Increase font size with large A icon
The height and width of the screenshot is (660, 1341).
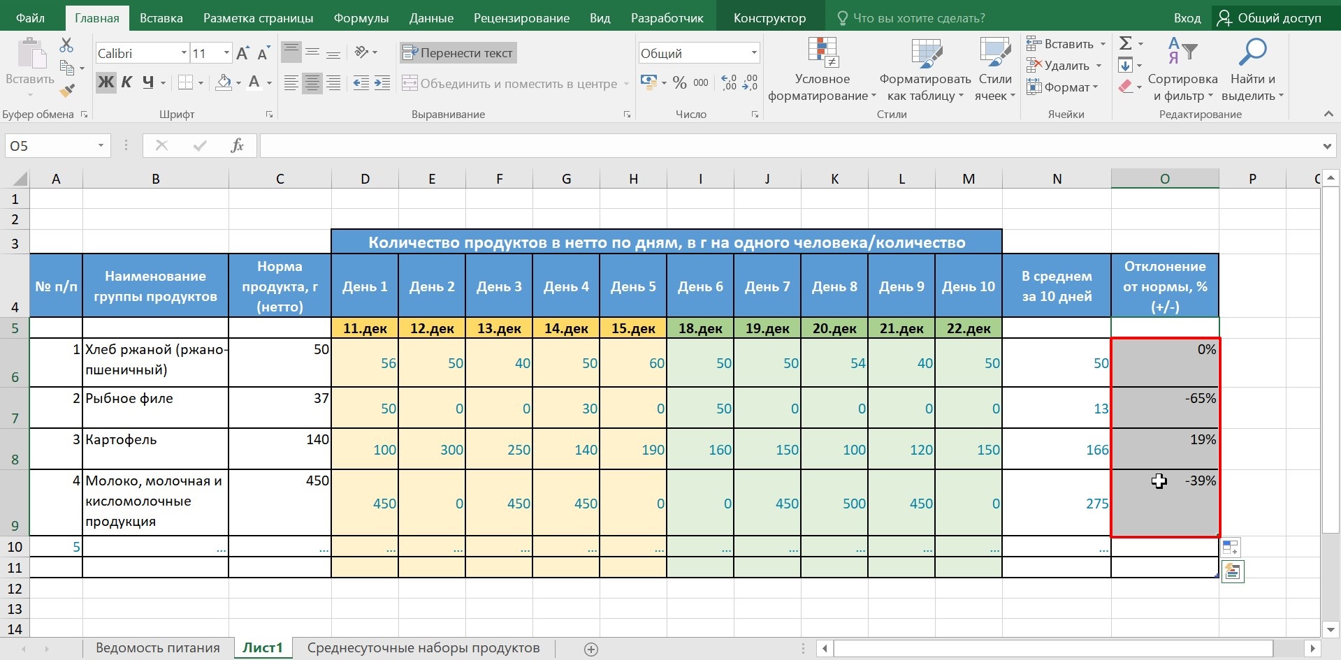pos(242,53)
